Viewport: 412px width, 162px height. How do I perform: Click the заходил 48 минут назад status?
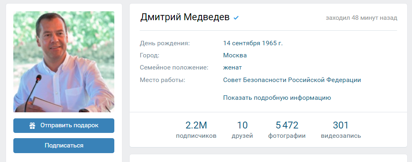click(362, 18)
